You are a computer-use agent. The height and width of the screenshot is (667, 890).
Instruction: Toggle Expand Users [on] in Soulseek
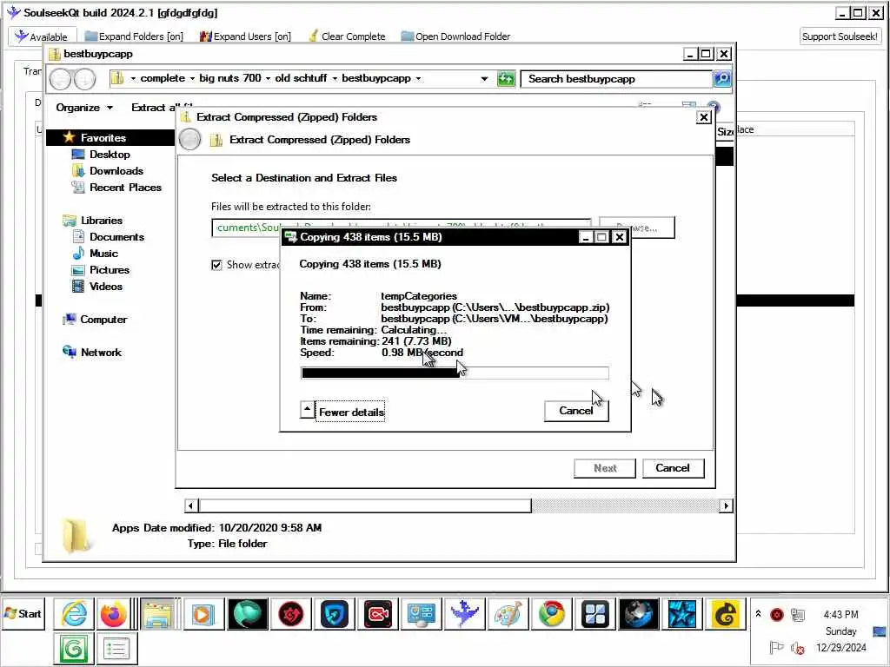pos(245,36)
